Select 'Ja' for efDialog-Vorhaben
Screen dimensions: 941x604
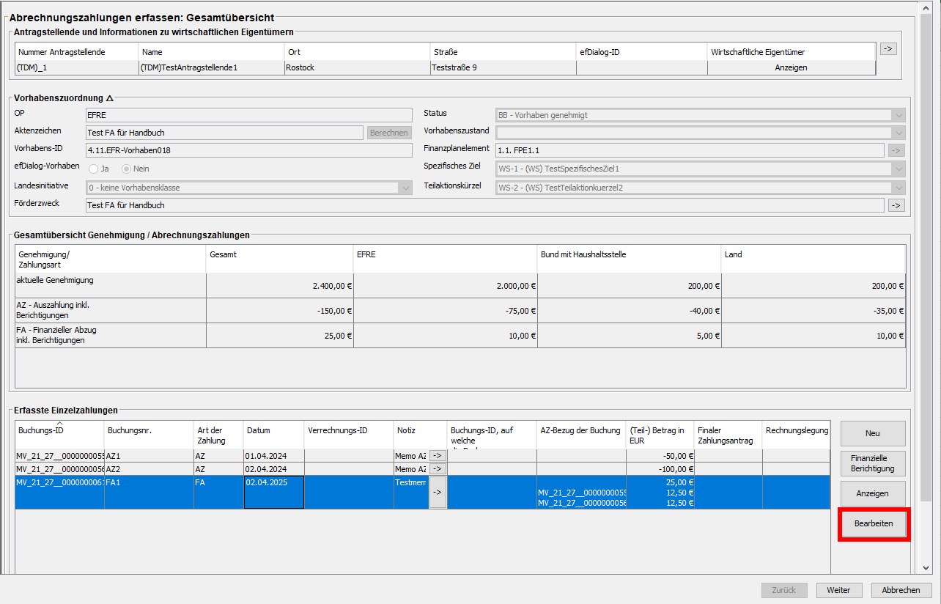94,169
